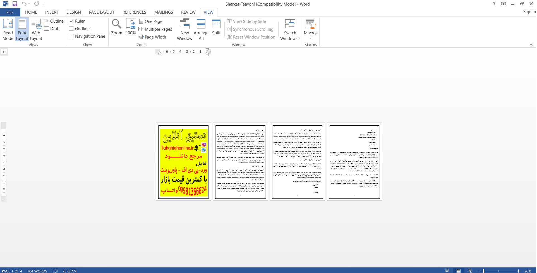
Task: Undo the last action
Action: click(24, 4)
